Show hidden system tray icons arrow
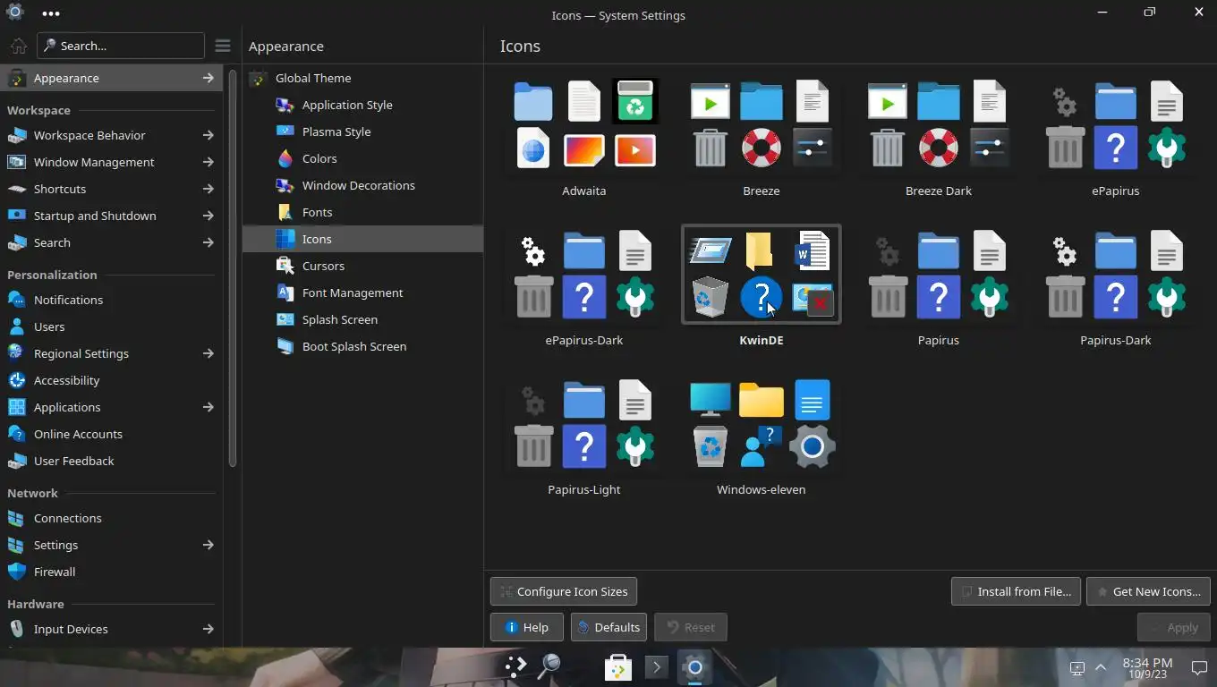The width and height of the screenshot is (1217, 687). tap(1101, 667)
